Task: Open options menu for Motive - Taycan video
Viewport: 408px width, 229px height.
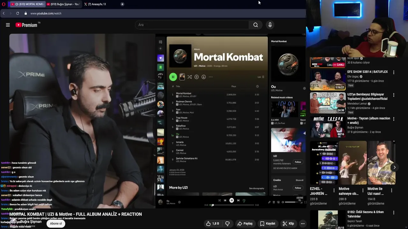Action: [x=394, y=119]
